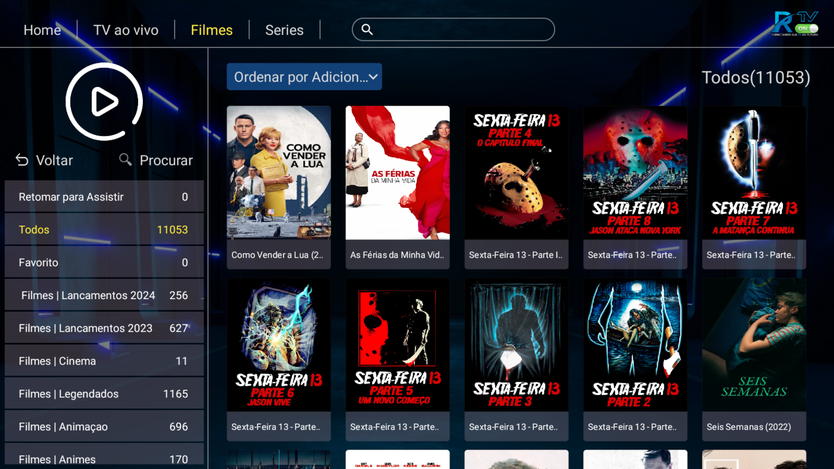Go to the Series tab
The width and height of the screenshot is (834, 469).
point(284,30)
